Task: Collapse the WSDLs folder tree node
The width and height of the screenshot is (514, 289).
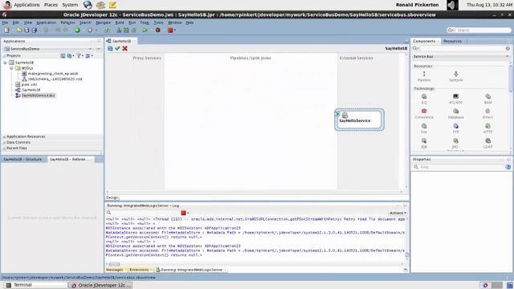Action: tap(11, 68)
